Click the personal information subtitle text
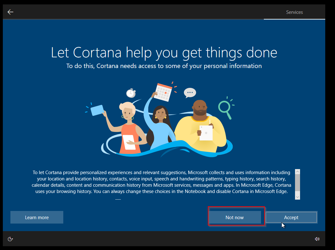The height and width of the screenshot is (250, 335). point(164,66)
